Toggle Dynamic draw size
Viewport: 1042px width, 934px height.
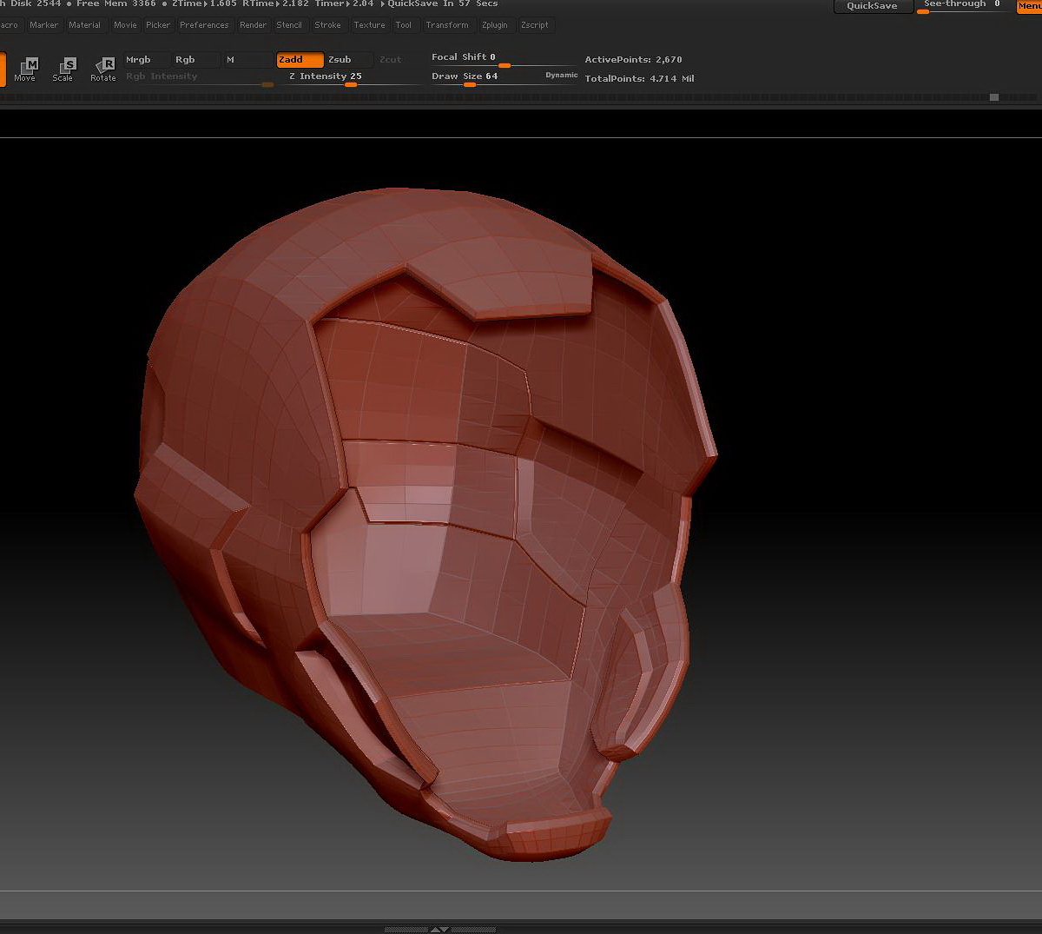(x=561, y=76)
